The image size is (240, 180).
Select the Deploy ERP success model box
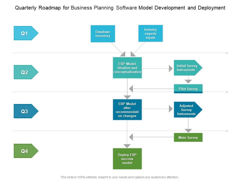(x=127, y=158)
